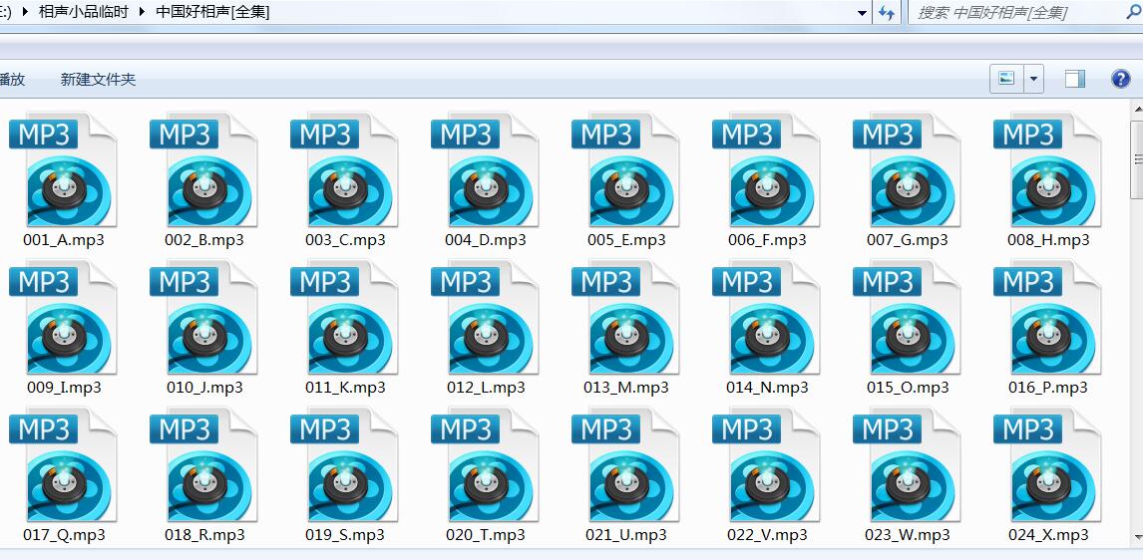This screenshot has height=560, width=1143.
Task: Toggle the preview pane button
Action: pyautogui.click(x=1075, y=79)
